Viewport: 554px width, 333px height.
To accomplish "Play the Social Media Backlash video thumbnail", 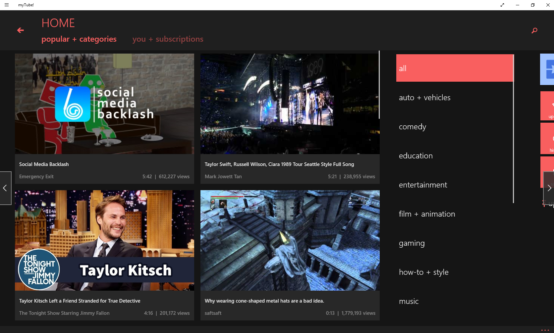I will pyautogui.click(x=104, y=104).
